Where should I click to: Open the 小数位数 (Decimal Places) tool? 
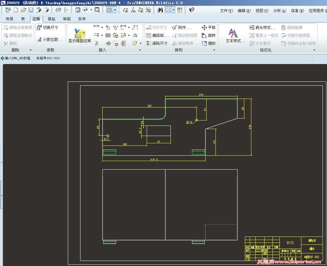pyautogui.click(x=50, y=40)
